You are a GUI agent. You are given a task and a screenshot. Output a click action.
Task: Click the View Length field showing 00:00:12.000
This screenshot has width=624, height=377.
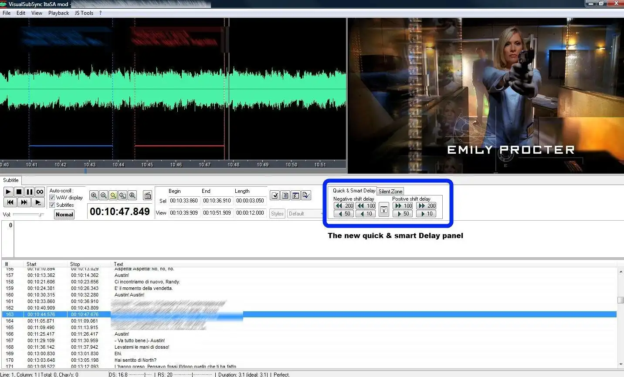(250, 213)
